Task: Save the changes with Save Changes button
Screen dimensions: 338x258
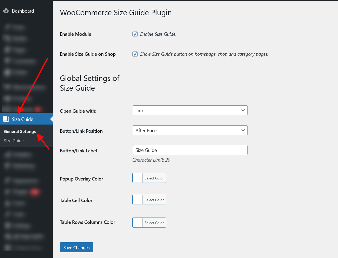Action: pos(77,247)
